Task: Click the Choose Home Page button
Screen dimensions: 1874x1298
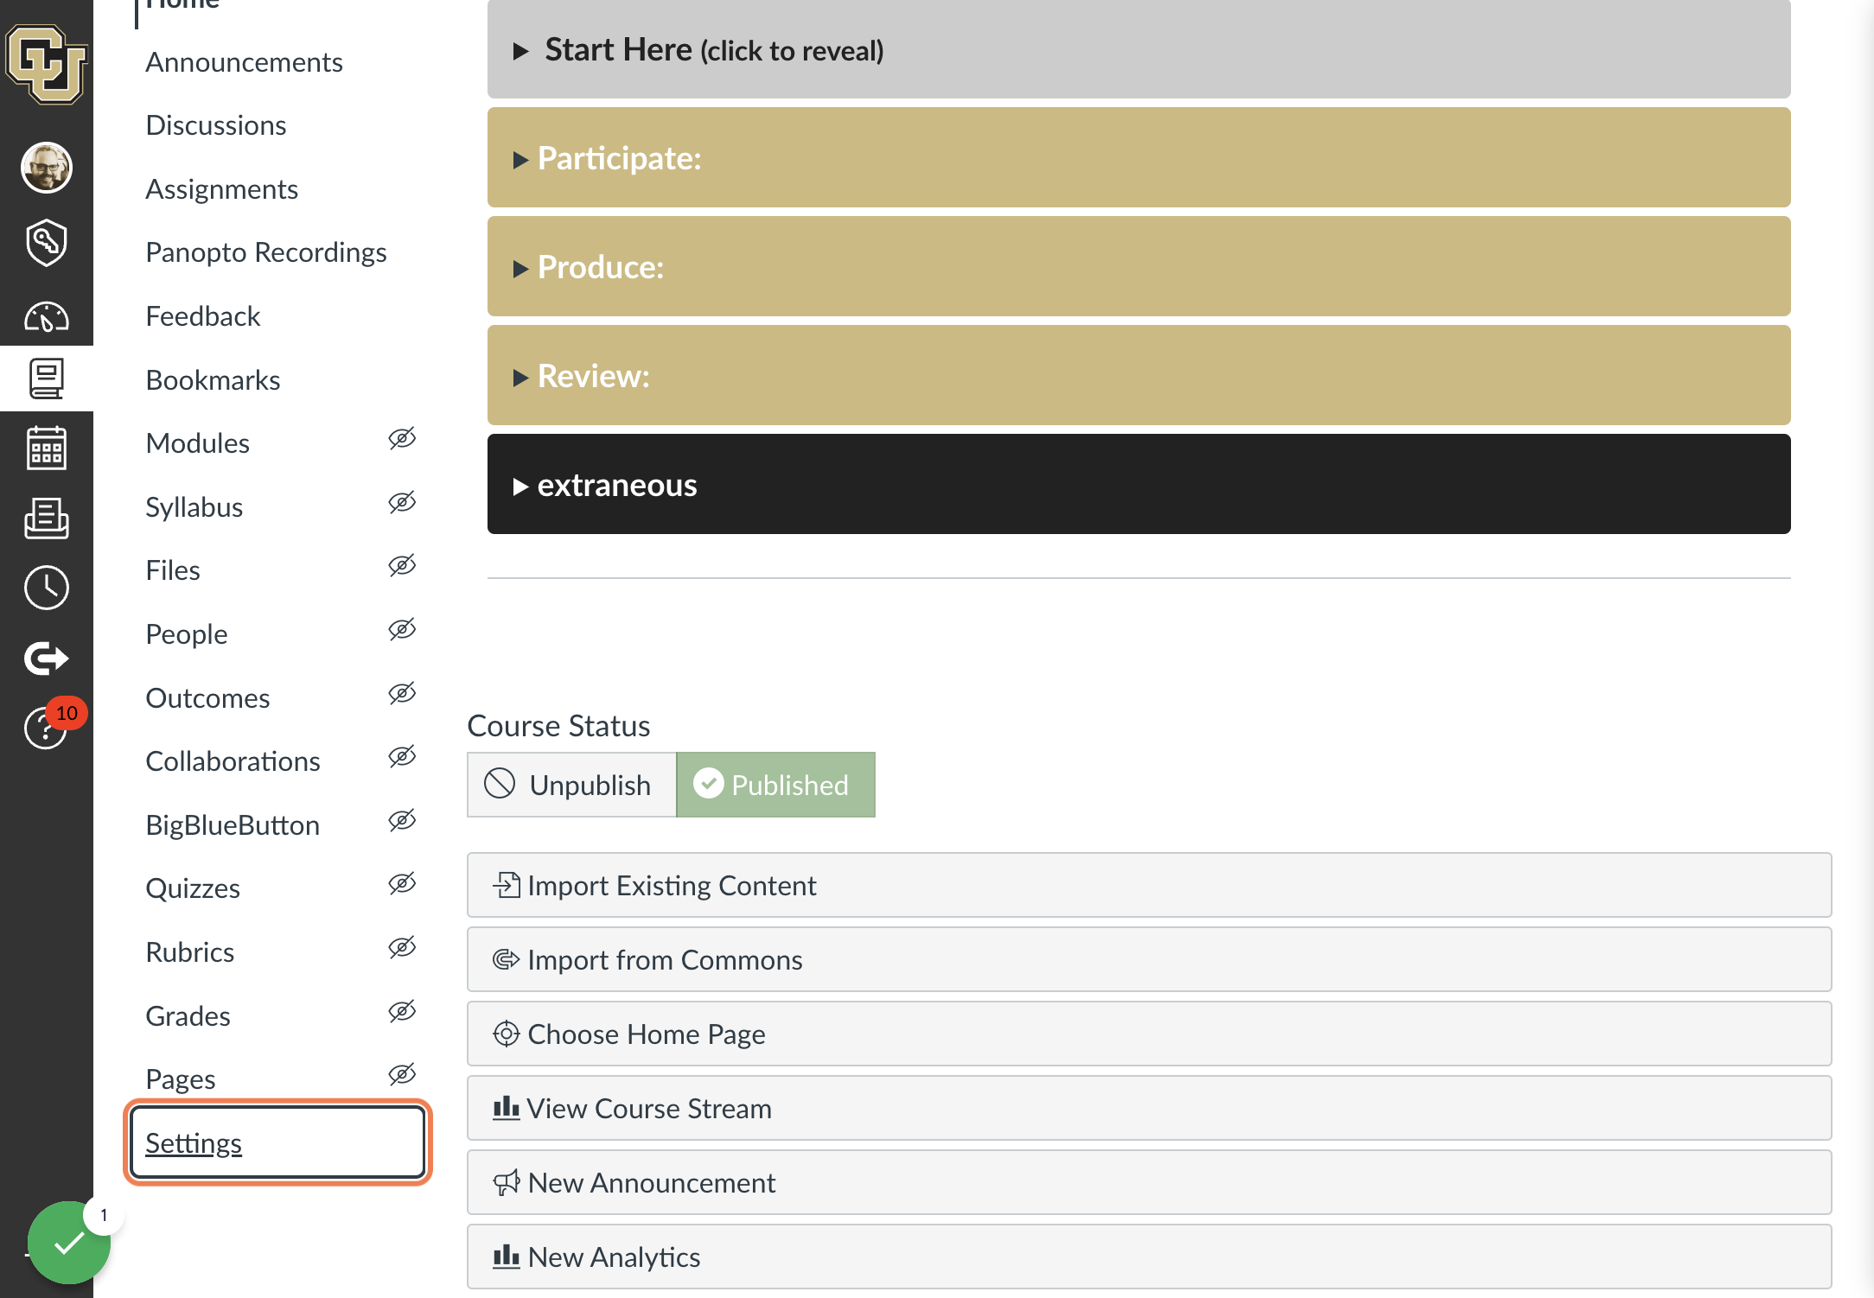Action: [x=1149, y=1034]
